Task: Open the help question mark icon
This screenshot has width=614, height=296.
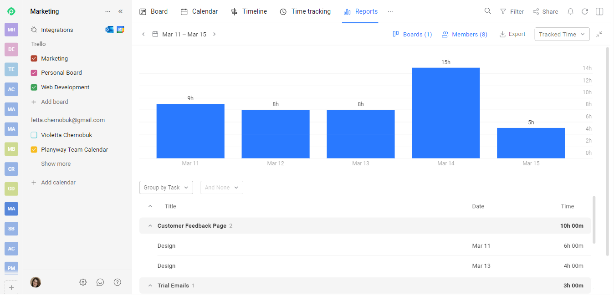Action: point(118,282)
